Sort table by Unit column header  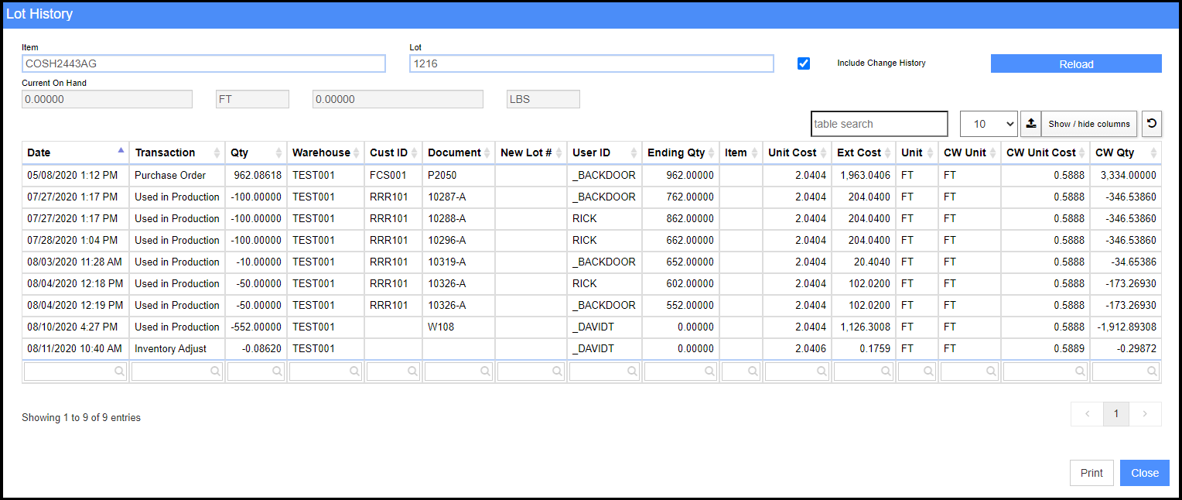pyautogui.click(x=917, y=152)
